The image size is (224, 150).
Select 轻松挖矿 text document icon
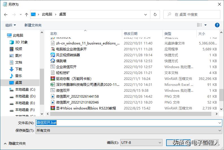(53, 73)
